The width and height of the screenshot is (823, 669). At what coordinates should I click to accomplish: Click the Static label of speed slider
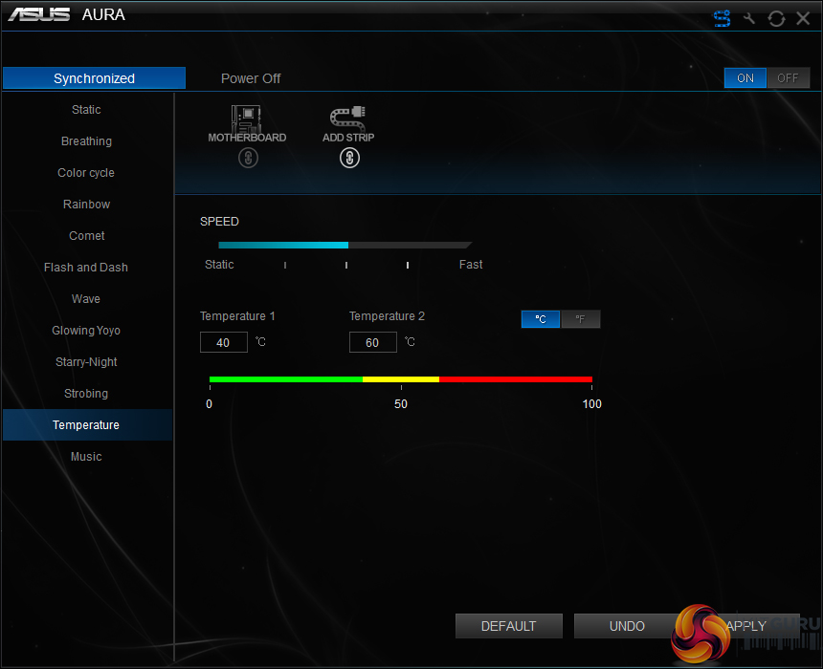(x=219, y=264)
